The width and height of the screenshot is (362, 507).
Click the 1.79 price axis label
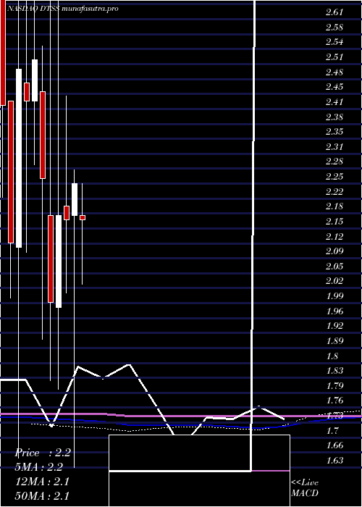click(x=334, y=385)
